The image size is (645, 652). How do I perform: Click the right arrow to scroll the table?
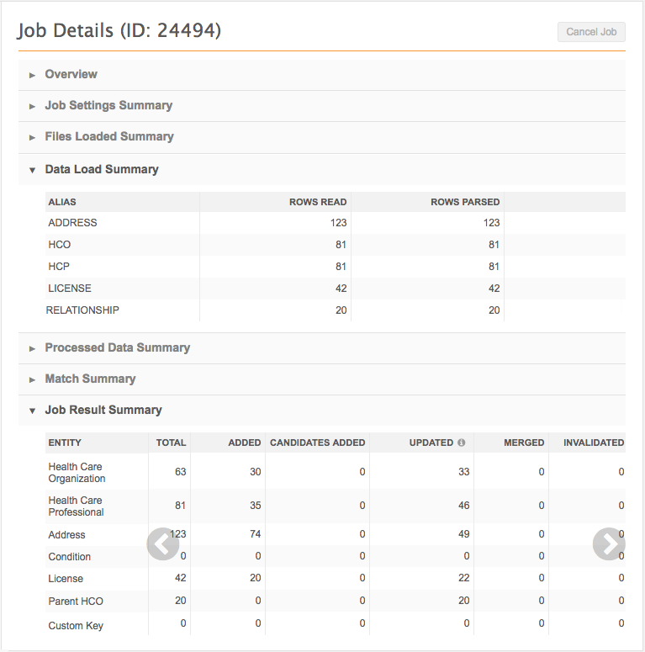click(x=609, y=544)
